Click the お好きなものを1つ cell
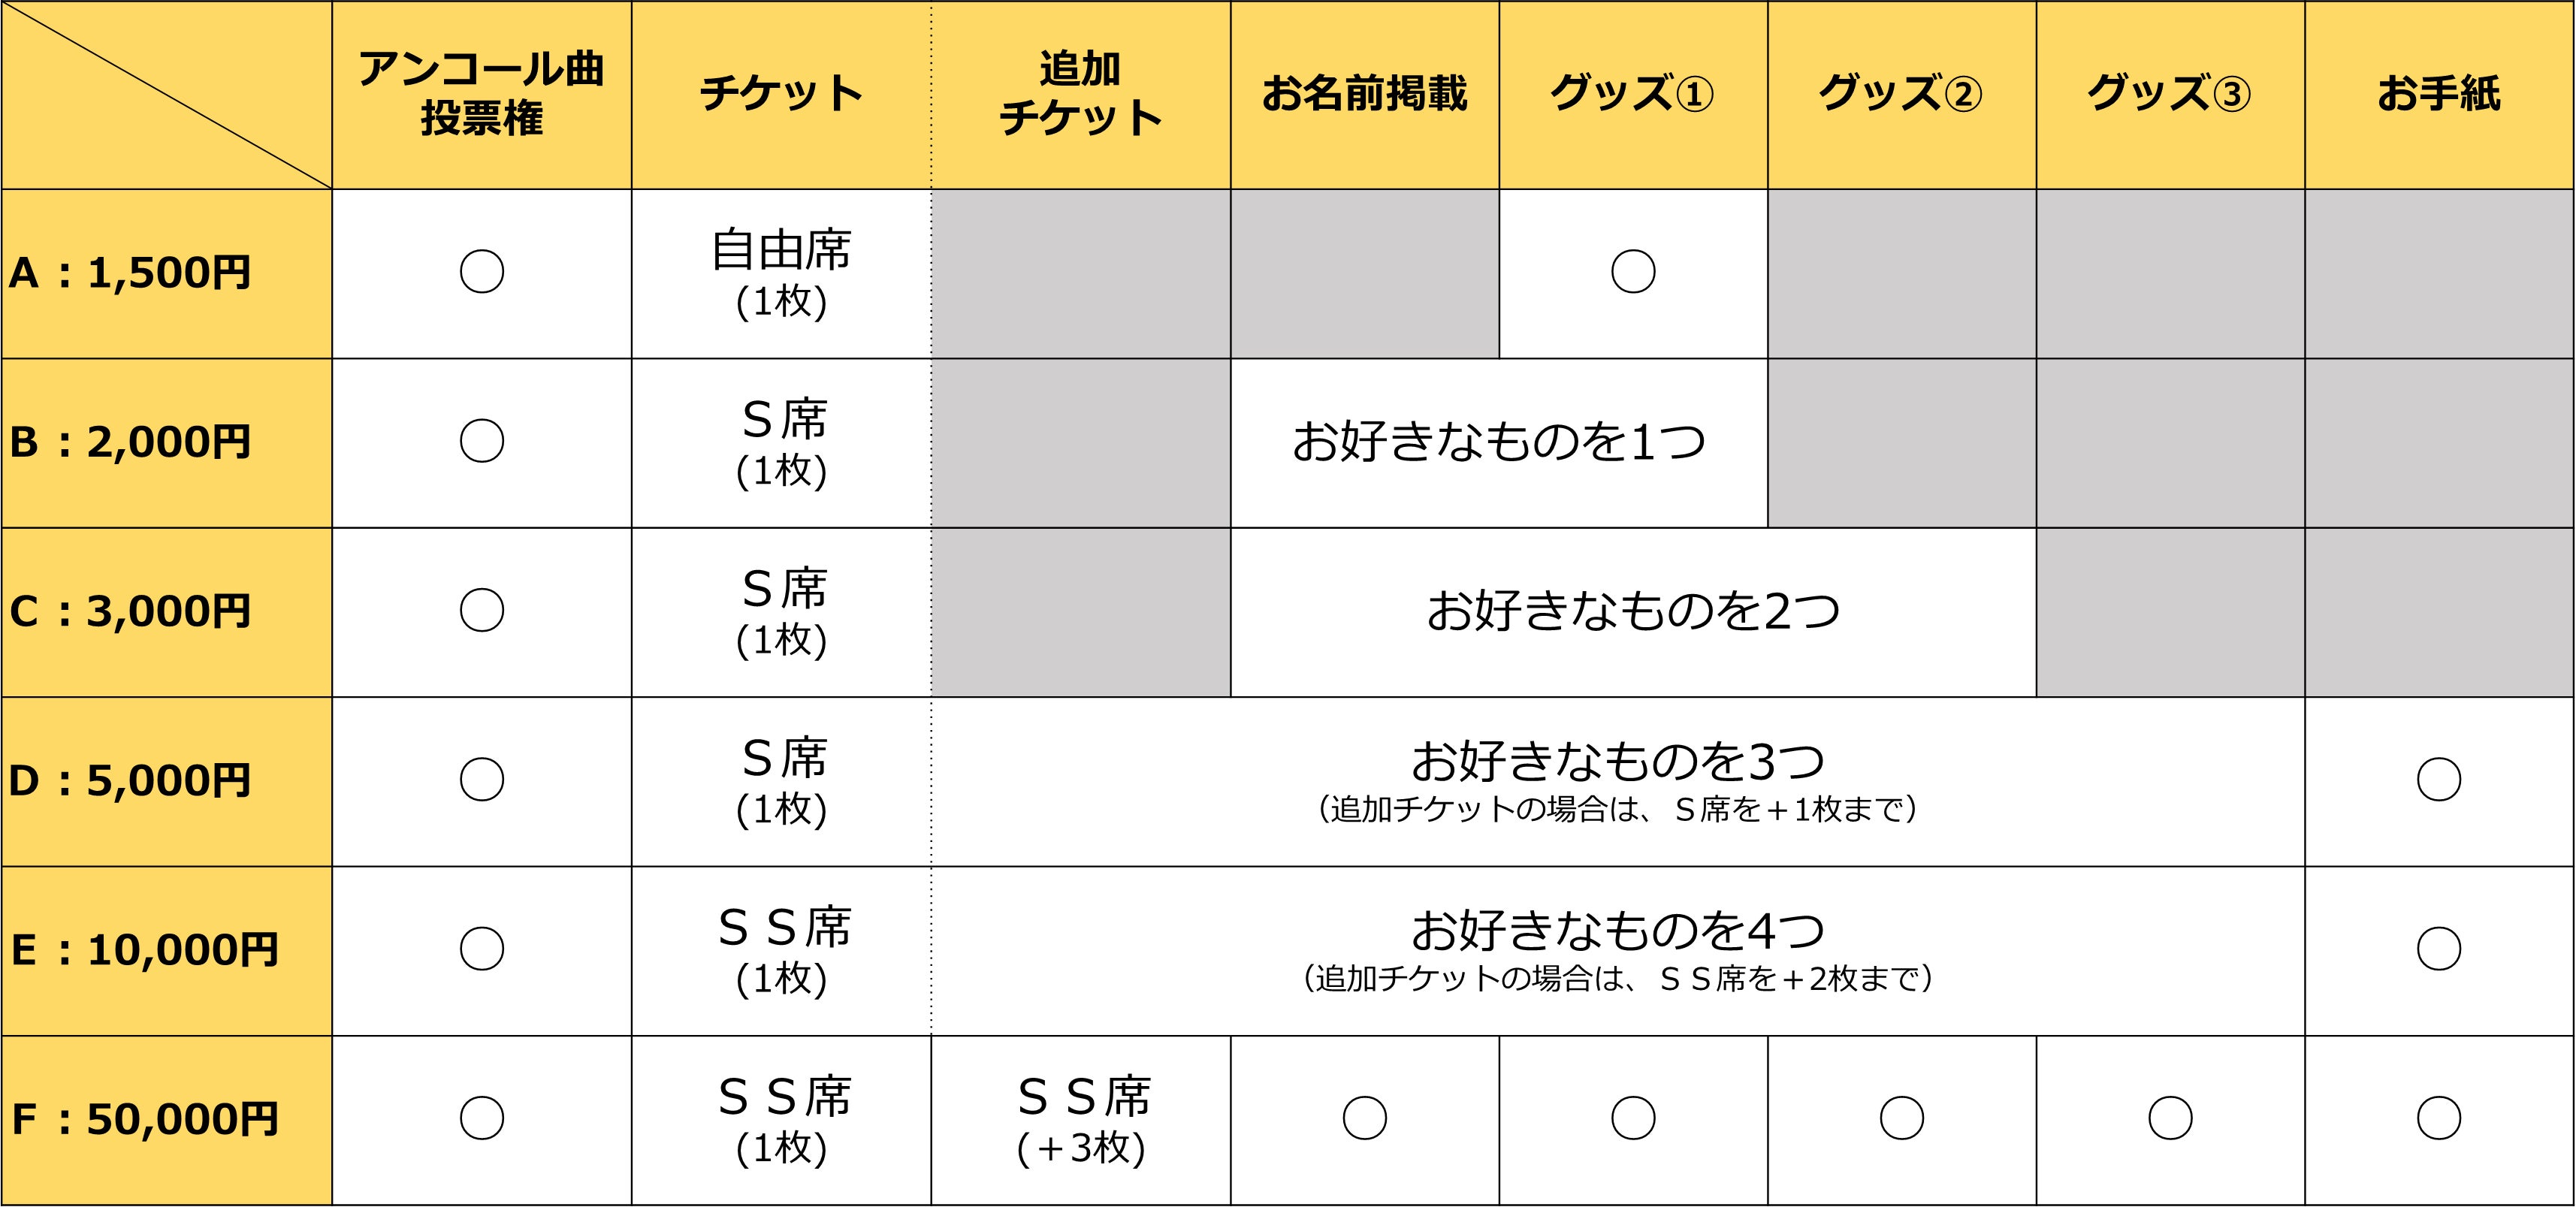 [x=1498, y=442]
